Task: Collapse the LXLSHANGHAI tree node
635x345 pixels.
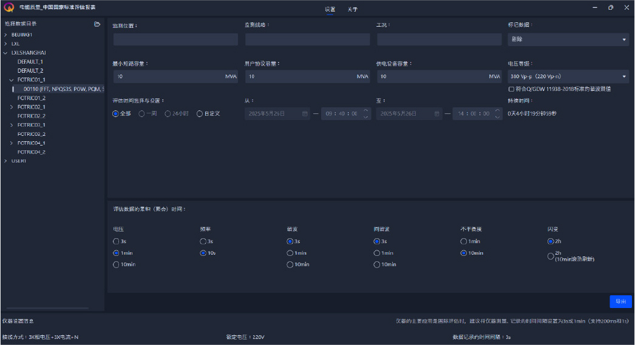Action: (5, 53)
